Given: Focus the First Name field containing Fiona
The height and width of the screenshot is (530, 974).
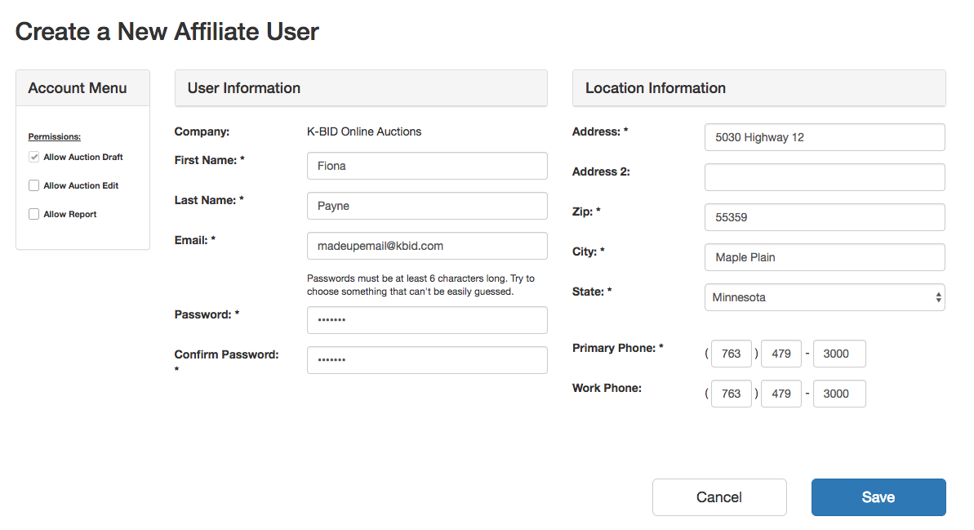Looking at the screenshot, I should coord(427,166).
